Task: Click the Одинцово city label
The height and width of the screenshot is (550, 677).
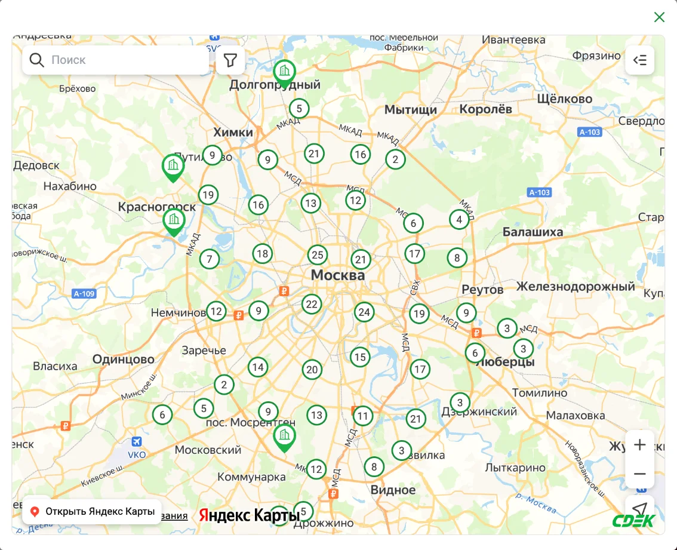Action: coord(124,359)
